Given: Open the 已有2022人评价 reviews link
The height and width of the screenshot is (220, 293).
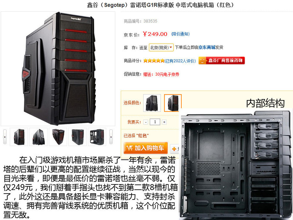Looking at the screenshot, I should 180,61.
